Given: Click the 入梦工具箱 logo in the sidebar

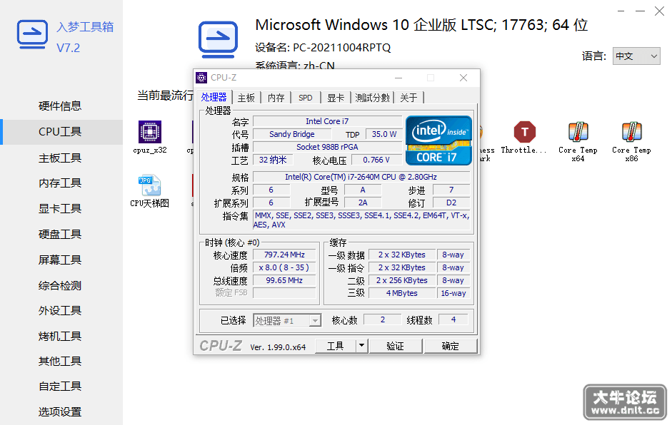Looking at the screenshot, I should tap(32, 34).
